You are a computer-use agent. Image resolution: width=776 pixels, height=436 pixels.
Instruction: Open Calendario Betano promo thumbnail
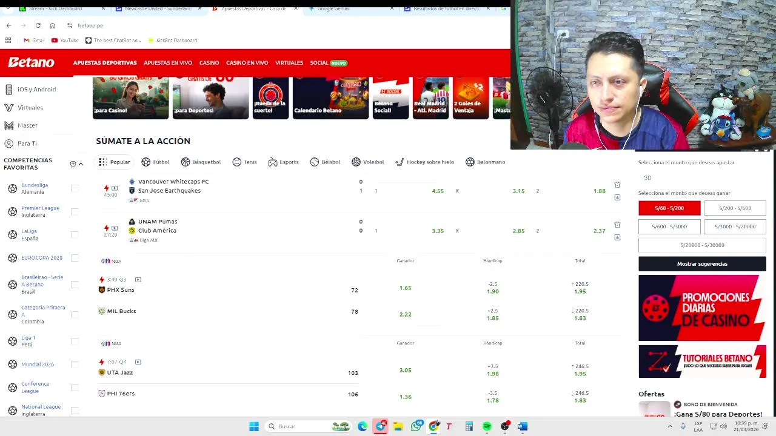[330, 97]
